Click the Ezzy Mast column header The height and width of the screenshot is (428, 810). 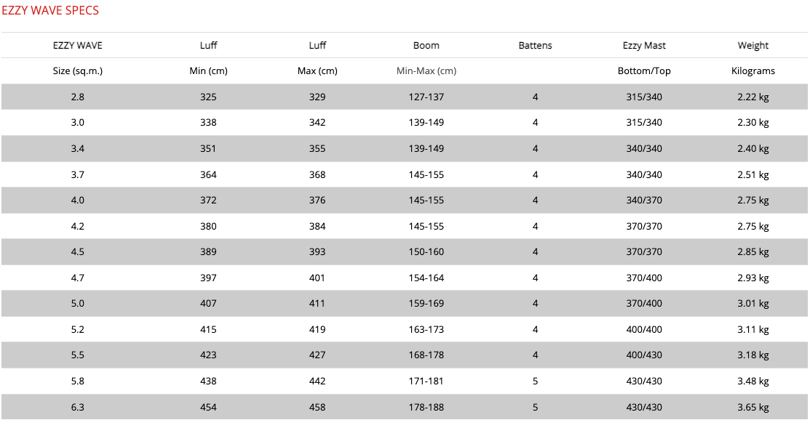(644, 45)
